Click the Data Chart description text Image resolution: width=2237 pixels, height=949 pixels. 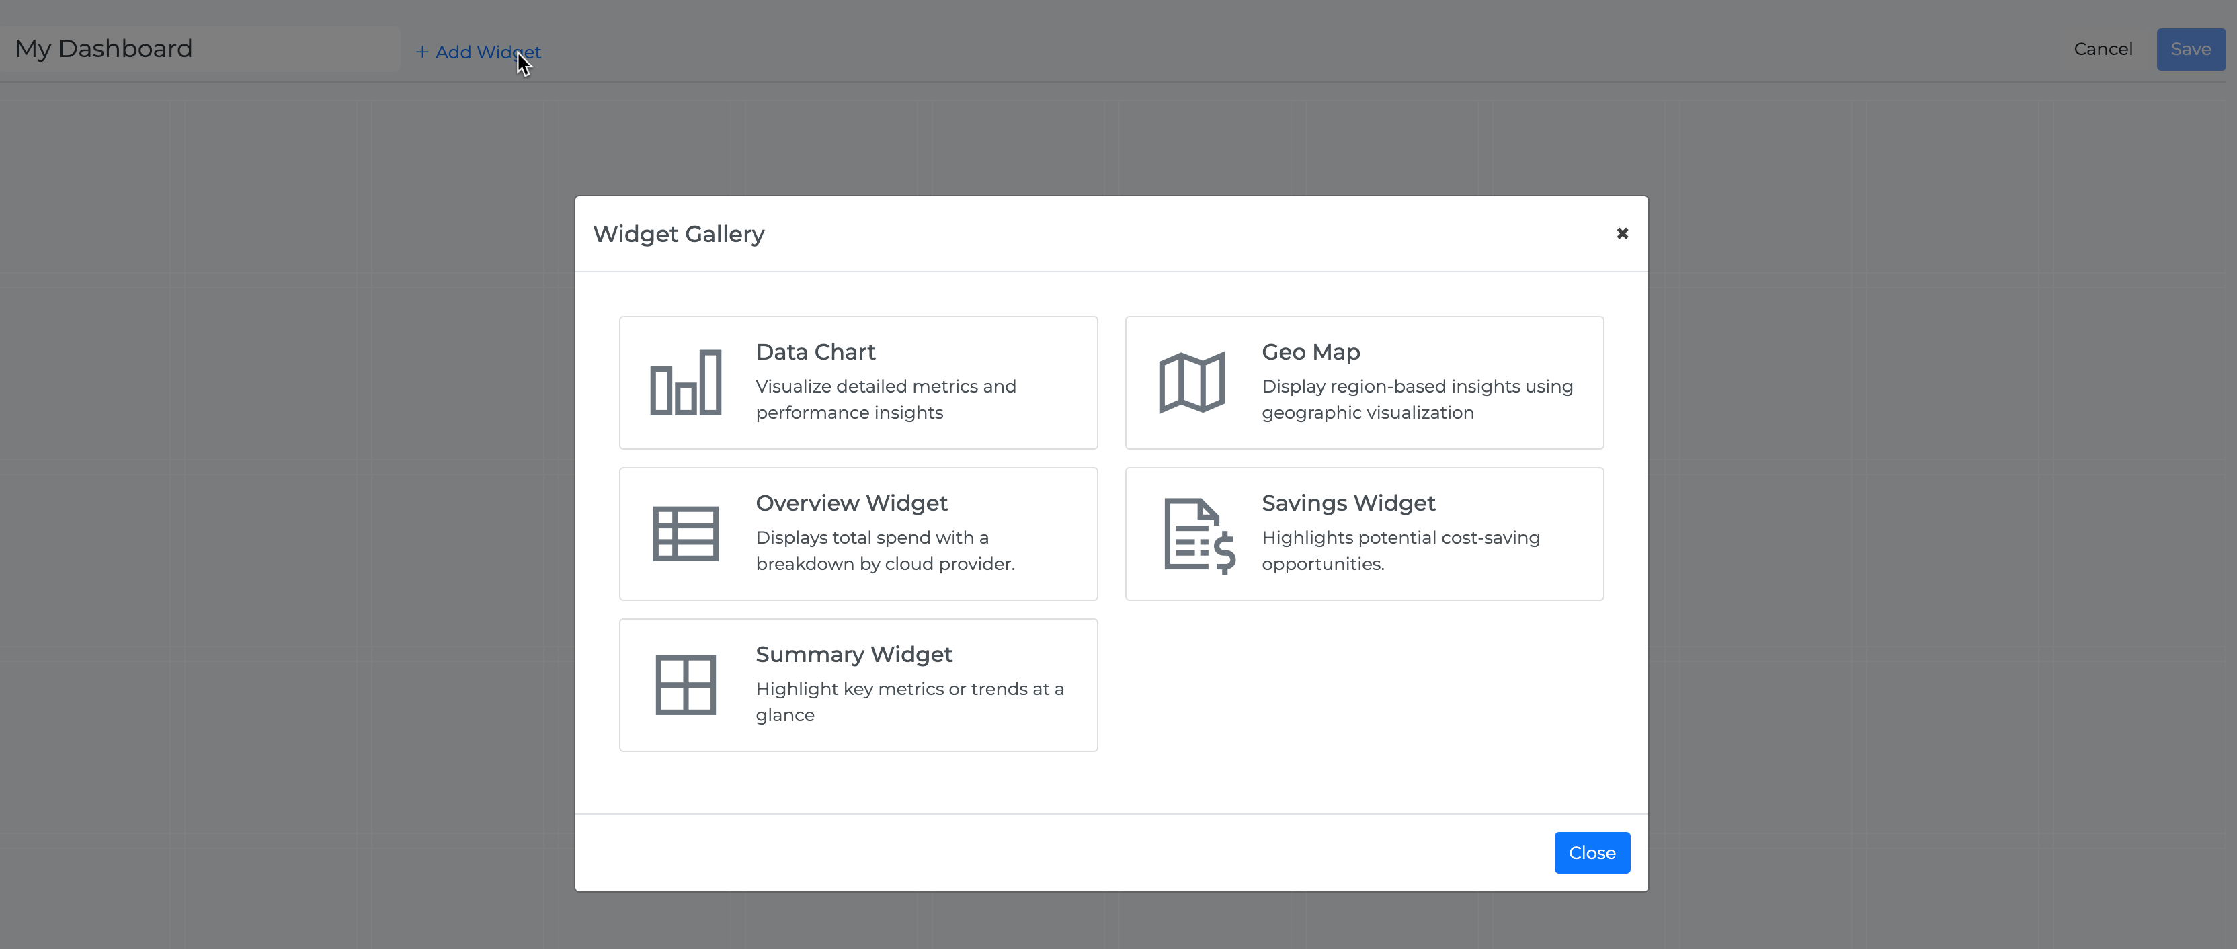click(885, 399)
